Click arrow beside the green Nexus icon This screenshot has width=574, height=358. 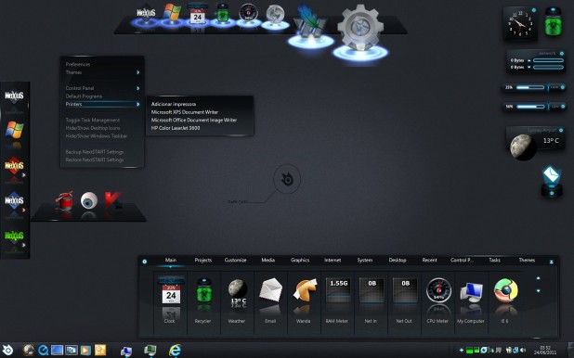[24, 245]
